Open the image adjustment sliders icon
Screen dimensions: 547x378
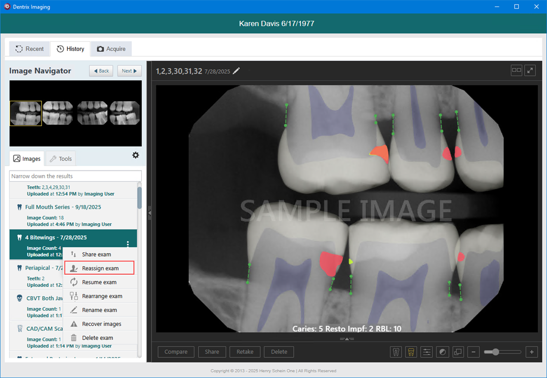pyautogui.click(x=426, y=352)
